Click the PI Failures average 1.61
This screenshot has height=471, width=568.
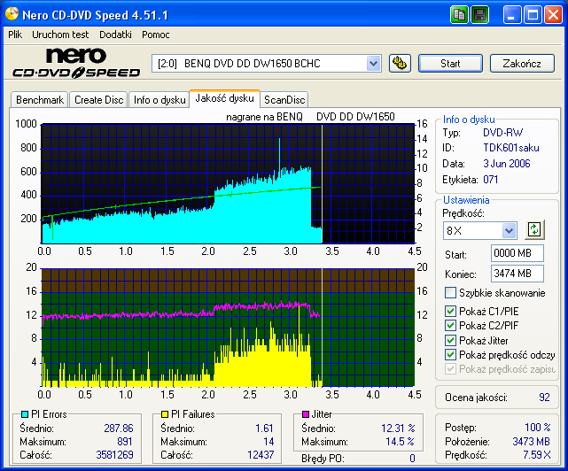pos(264,429)
